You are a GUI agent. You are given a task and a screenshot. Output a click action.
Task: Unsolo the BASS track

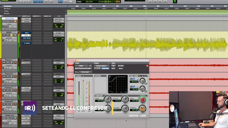click(12, 35)
